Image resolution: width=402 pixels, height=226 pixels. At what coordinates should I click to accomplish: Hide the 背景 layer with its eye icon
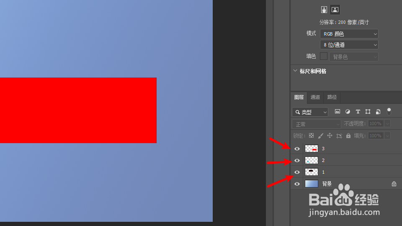(297, 184)
